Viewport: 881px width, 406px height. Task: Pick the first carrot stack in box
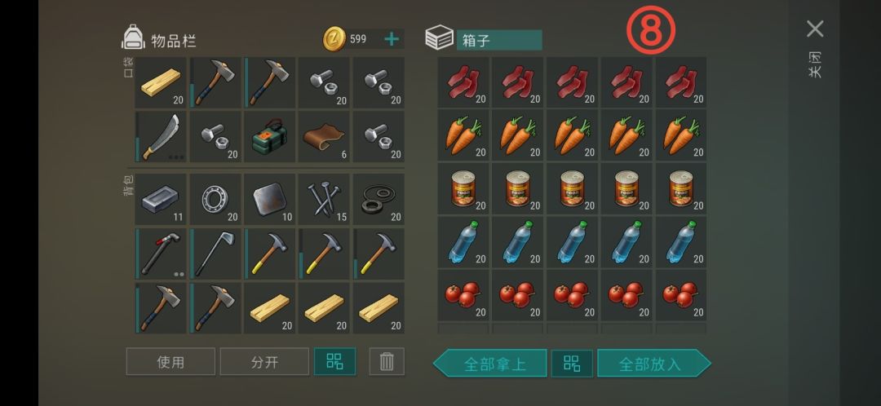[463, 135]
